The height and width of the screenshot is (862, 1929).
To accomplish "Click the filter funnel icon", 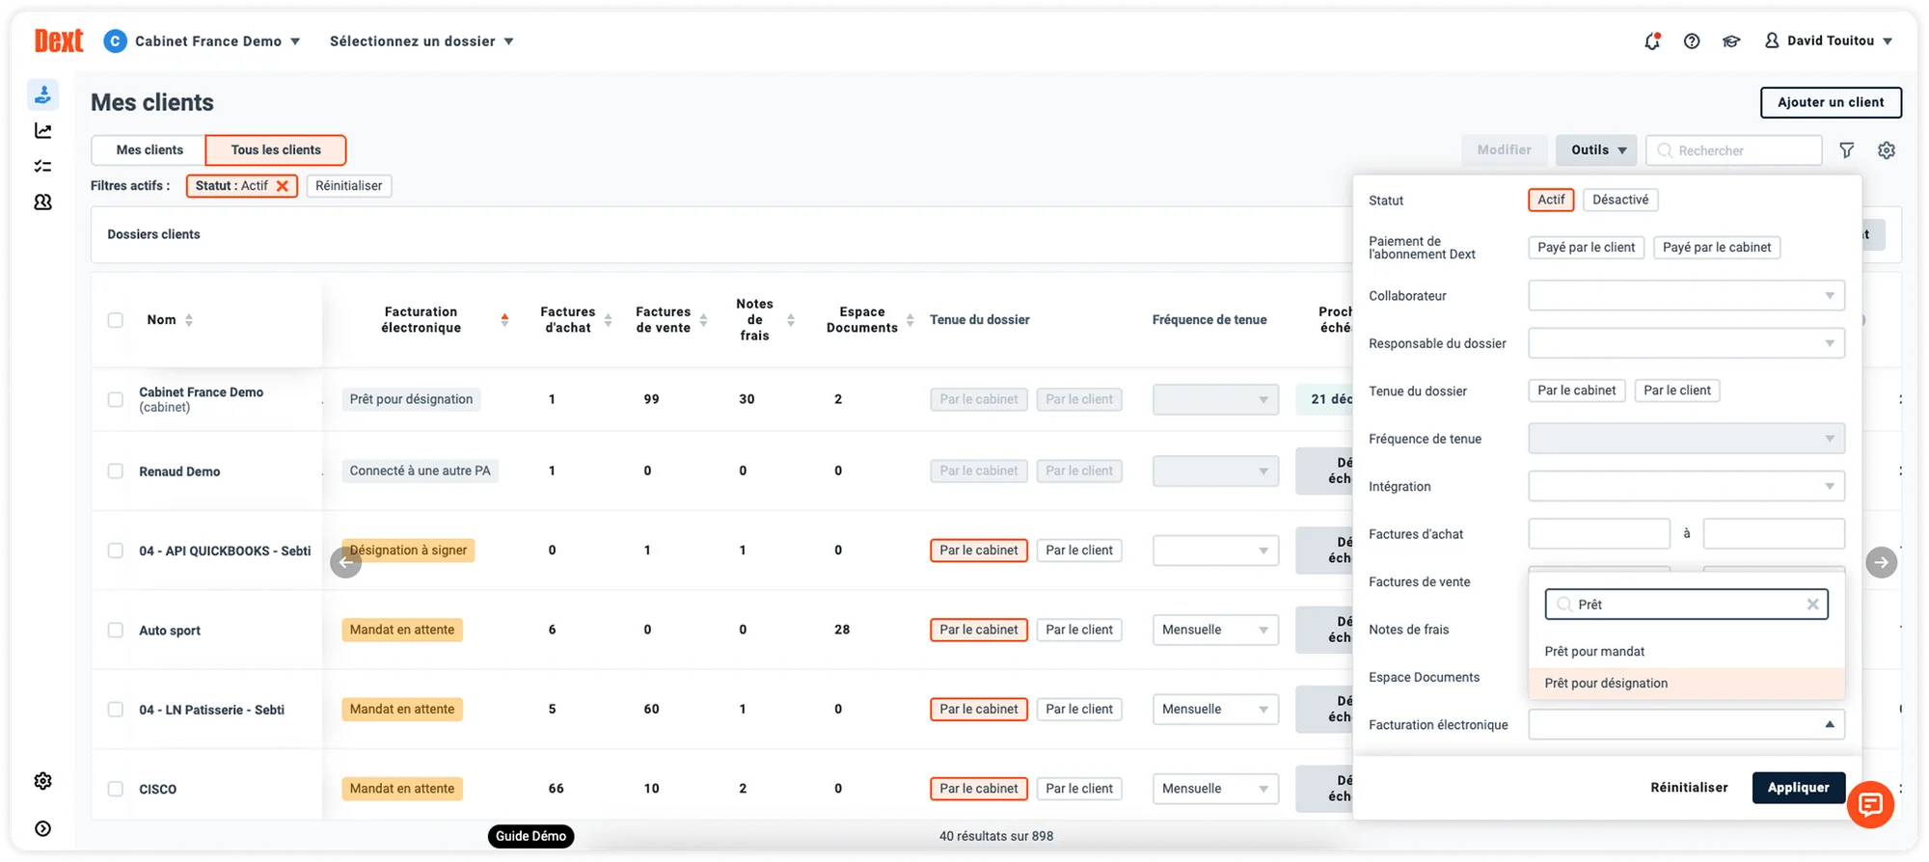I will point(1846,150).
